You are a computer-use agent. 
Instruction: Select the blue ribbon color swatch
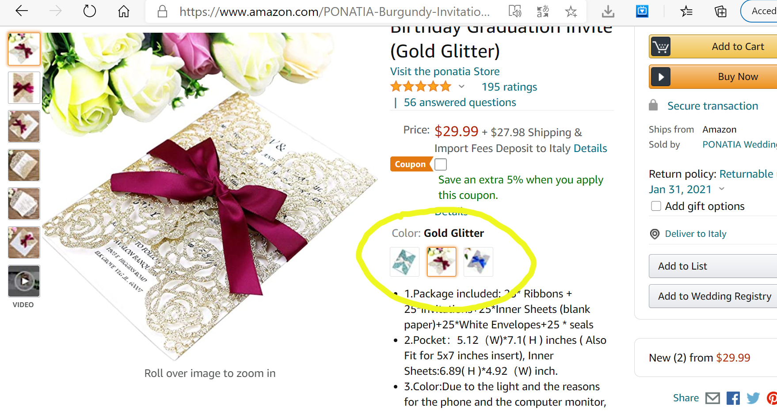tap(478, 262)
